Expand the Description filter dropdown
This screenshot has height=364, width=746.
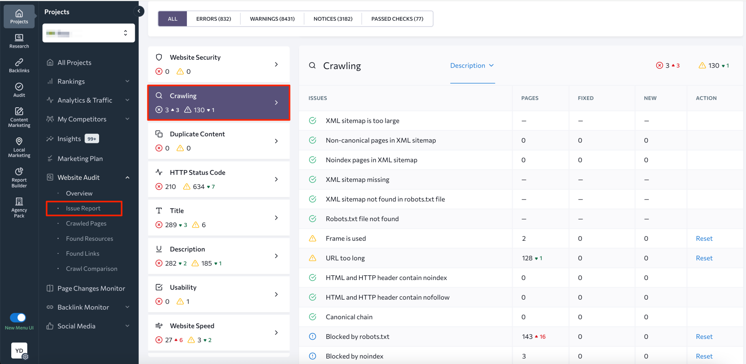point(472,65)
